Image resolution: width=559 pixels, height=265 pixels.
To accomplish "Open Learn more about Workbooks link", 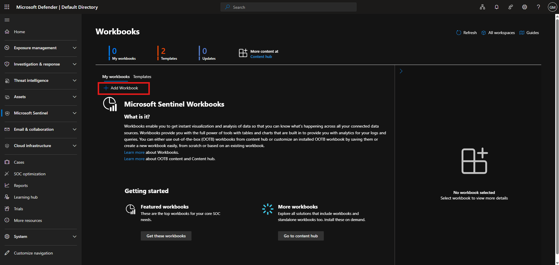I will coord(134,152).
